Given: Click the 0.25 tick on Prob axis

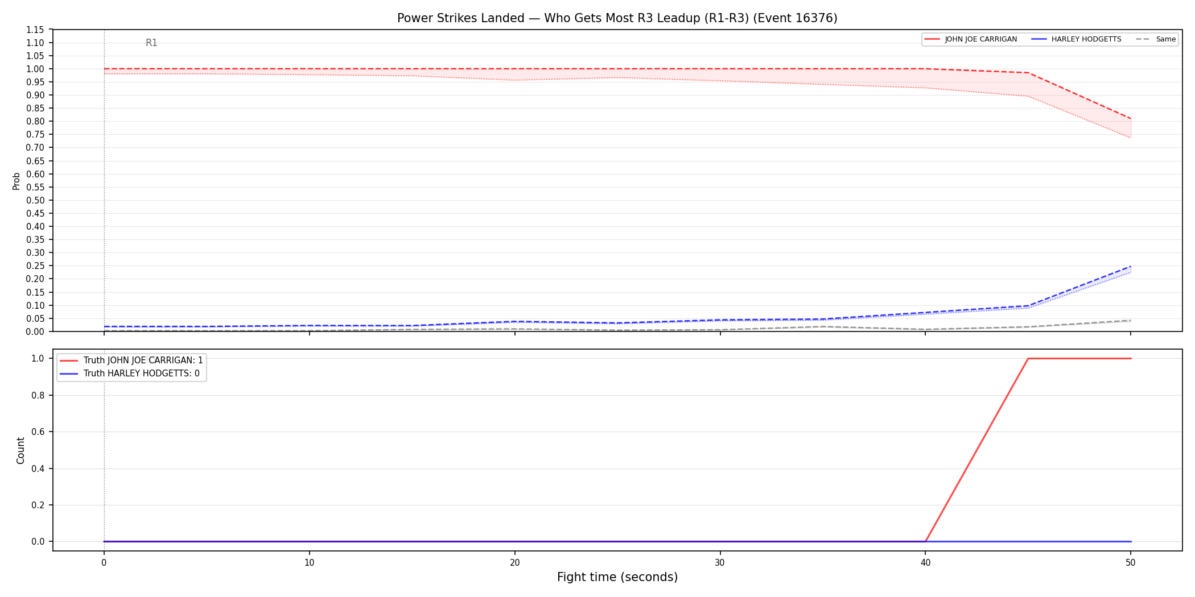Looking at the screenshot, I should tap(35, 266).
